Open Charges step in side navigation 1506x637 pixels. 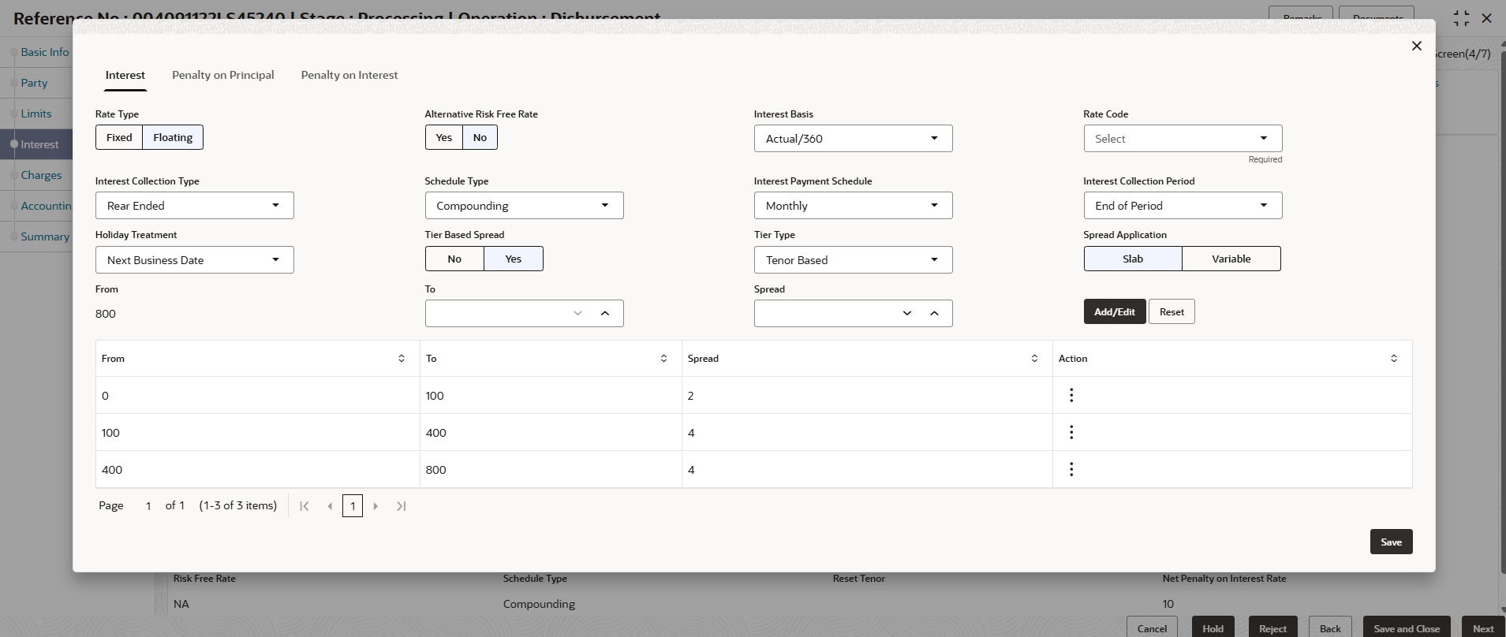pyautogui.click(x=41, y=175)
